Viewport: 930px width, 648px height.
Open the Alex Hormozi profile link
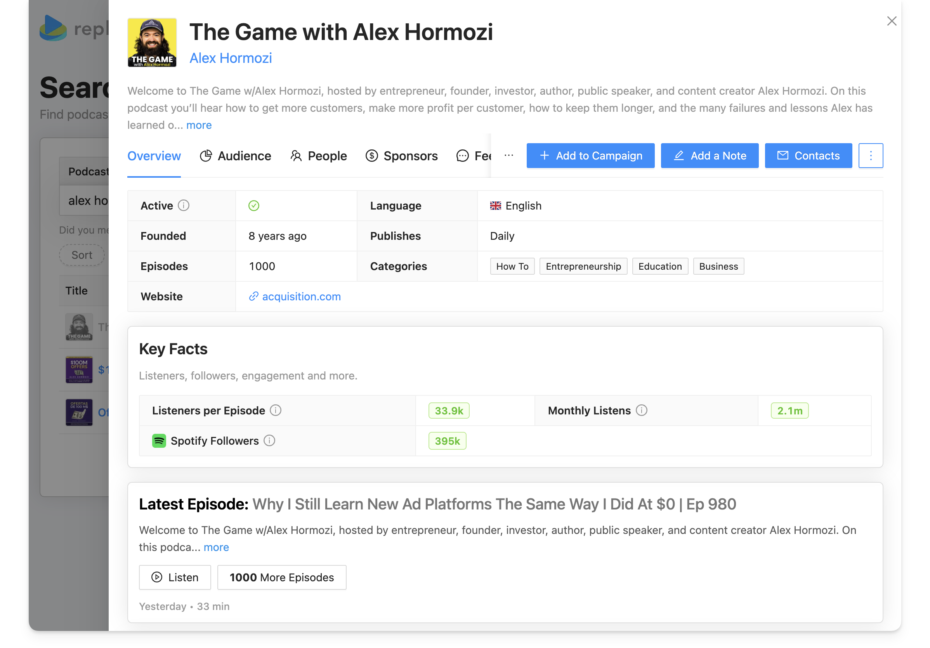coord(231,58)
